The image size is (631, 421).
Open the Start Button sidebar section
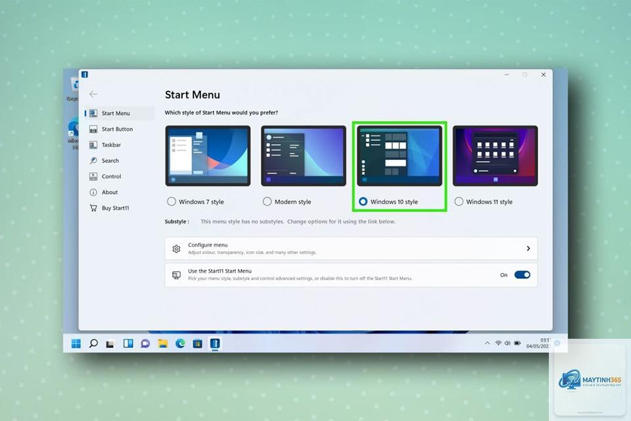[x=120, y=129]
